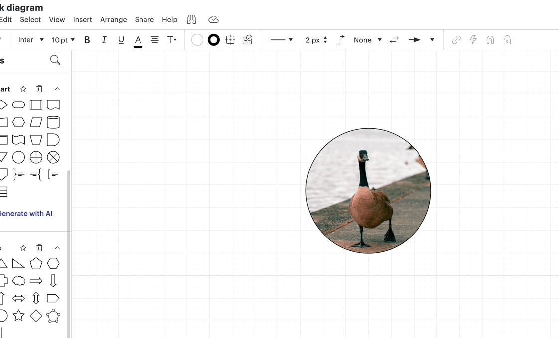Click the magnet icon in toolbar
The width and height of the screenshot is (559, 338).
[x=490, y=40]
